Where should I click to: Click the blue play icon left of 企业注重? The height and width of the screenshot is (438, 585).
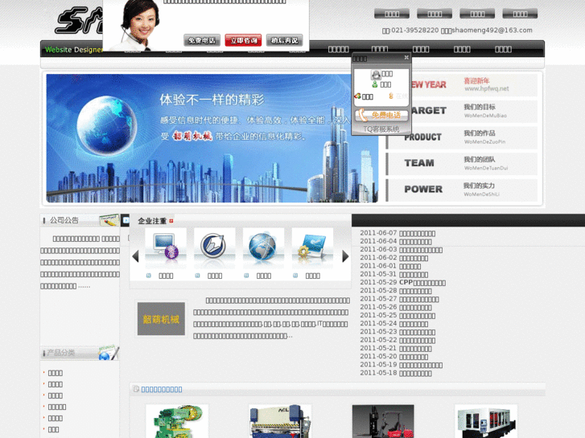click(x=126, y=220)
